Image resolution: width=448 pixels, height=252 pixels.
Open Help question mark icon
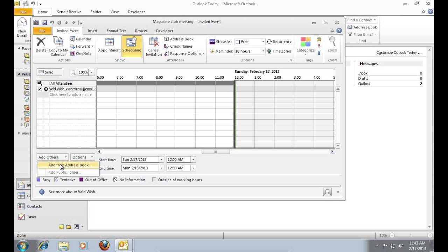click(339, 31)
